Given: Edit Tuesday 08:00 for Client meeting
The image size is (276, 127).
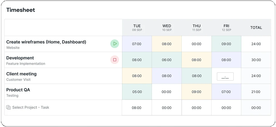Looking at the screenshot, I should click(x=137, y=76).
